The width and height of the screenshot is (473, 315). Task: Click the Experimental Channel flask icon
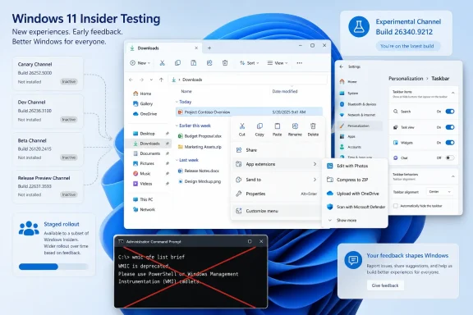[x=359, y=27]
